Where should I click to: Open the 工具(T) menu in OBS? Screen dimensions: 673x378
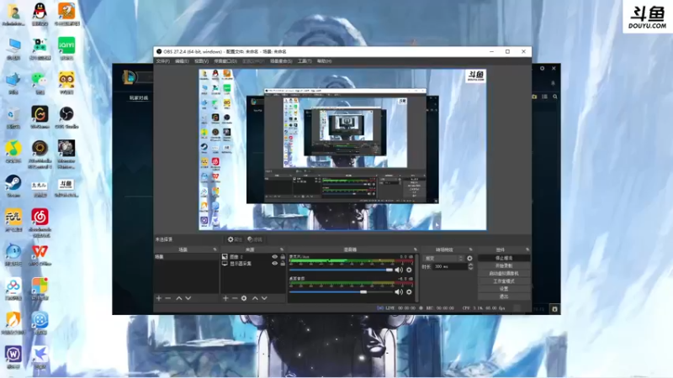(x=305, y=61)
